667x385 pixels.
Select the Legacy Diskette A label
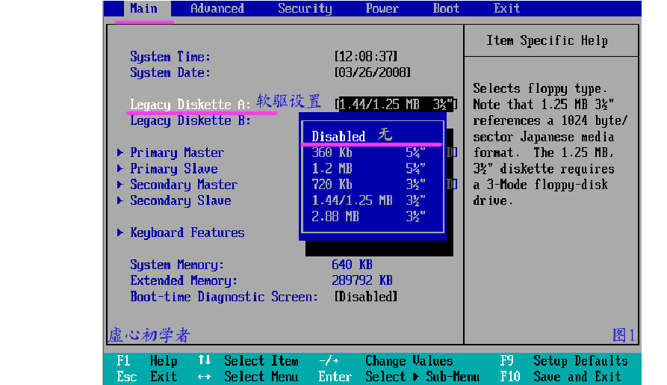[x=190, y=105]
